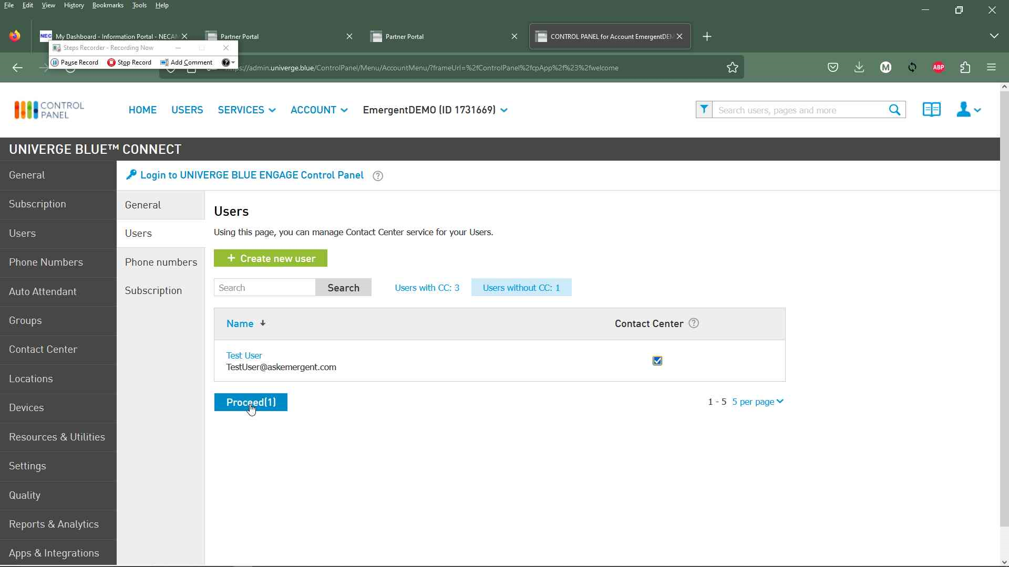1009x567 pixels.
Task: Select inner Phone numbers tab
Action: 160,262
